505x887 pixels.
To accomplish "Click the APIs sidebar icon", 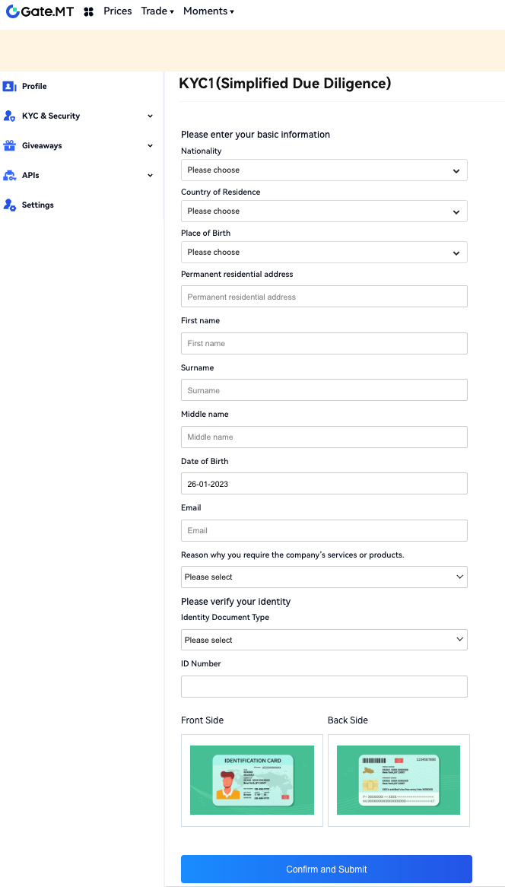I will (x=10, y=176).
